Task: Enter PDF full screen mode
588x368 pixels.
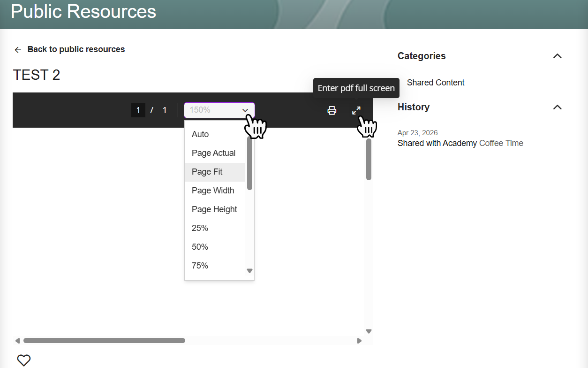Action: [356, 111]
